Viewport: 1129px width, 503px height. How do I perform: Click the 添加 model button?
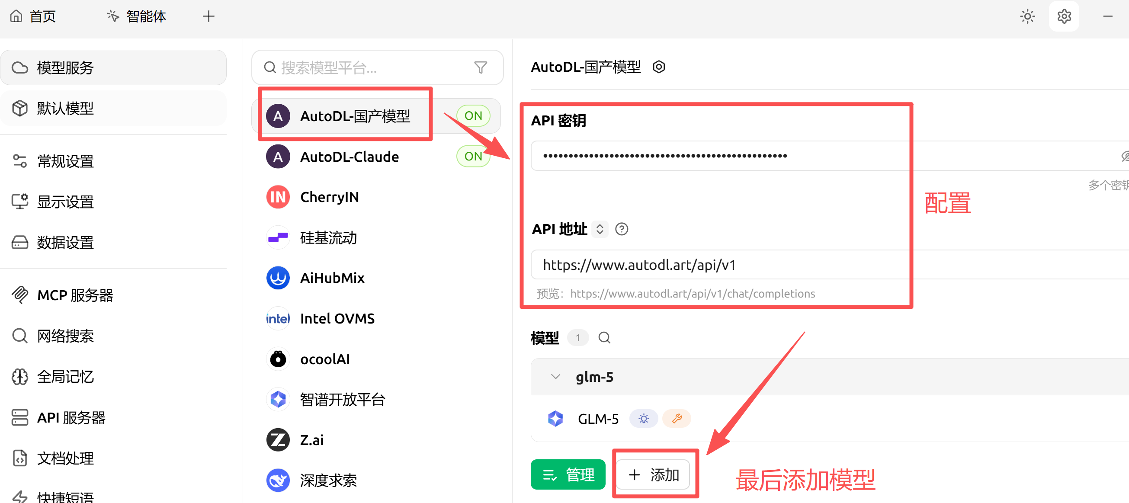[654, 474]
